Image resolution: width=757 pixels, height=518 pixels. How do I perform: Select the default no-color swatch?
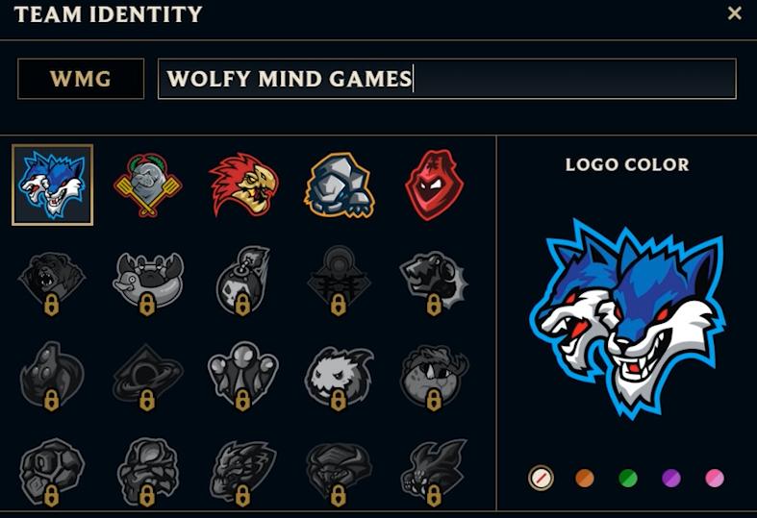(x=541, y=478)
